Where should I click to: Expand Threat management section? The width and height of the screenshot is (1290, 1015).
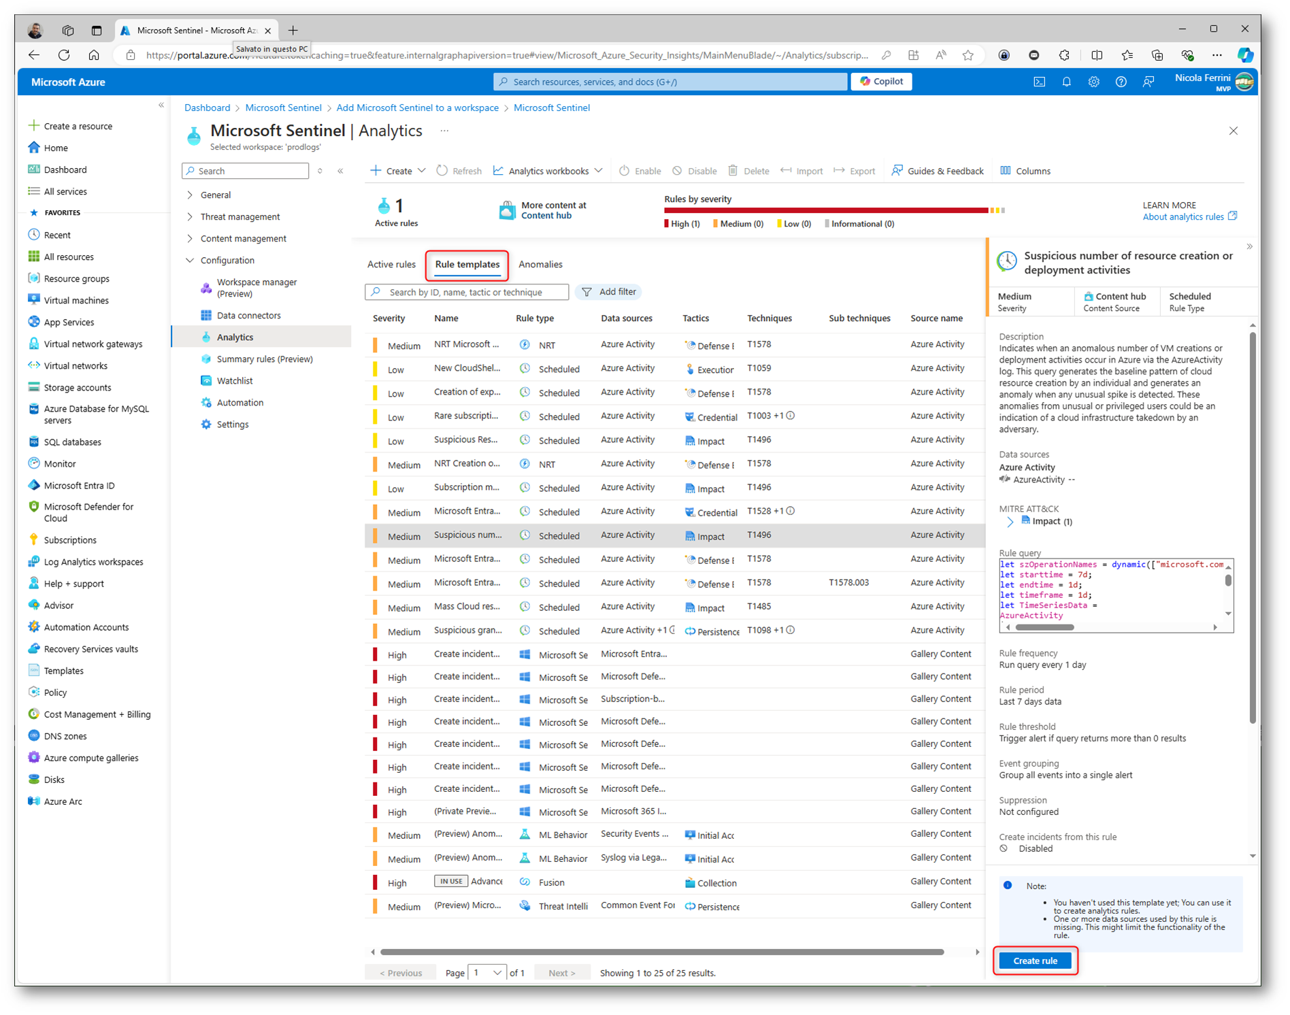190,216
